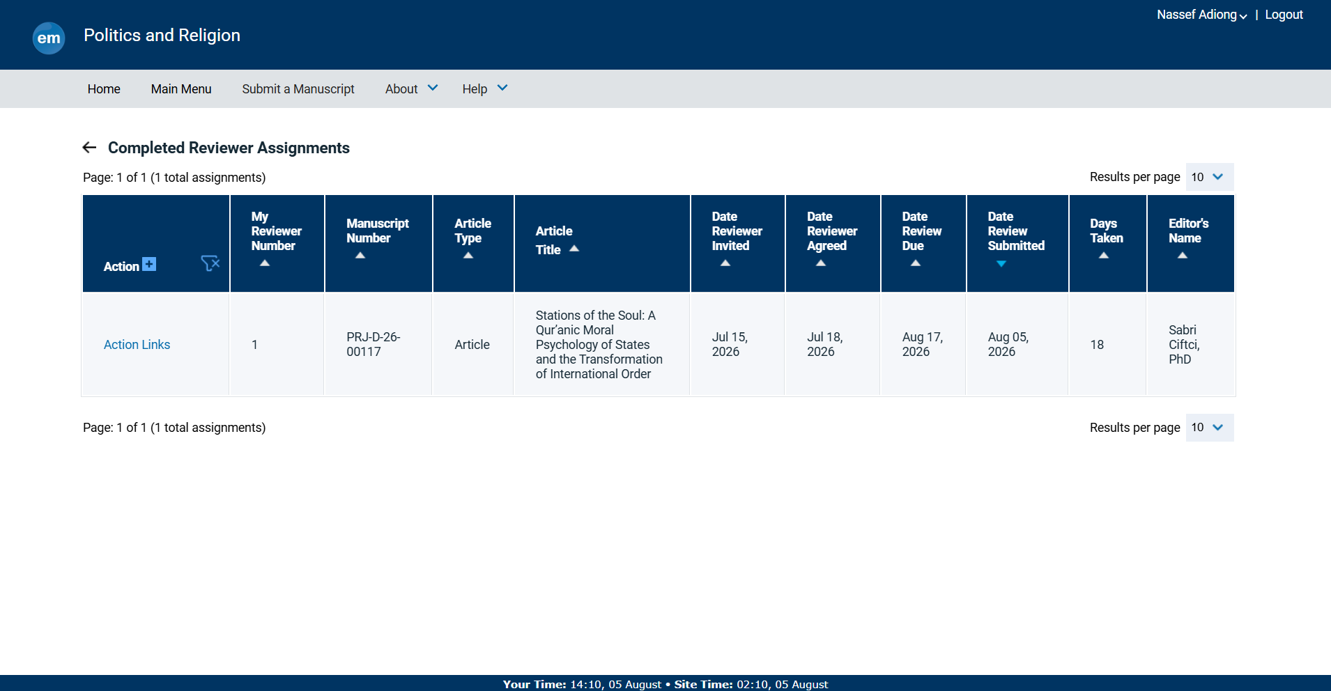Viewport: 1331px width, 691px height.
Task: Click the Action column header
Action: [x=121, y=266]
